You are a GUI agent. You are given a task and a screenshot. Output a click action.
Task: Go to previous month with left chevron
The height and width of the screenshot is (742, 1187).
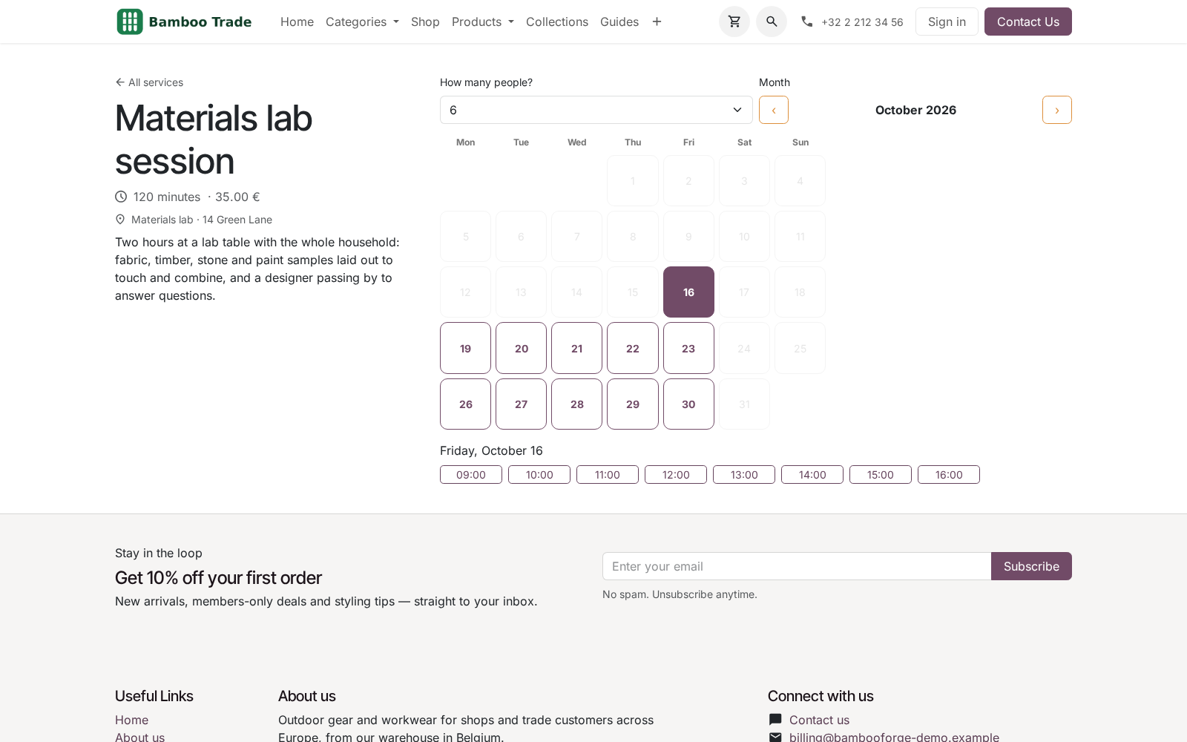tap(774, 110)
